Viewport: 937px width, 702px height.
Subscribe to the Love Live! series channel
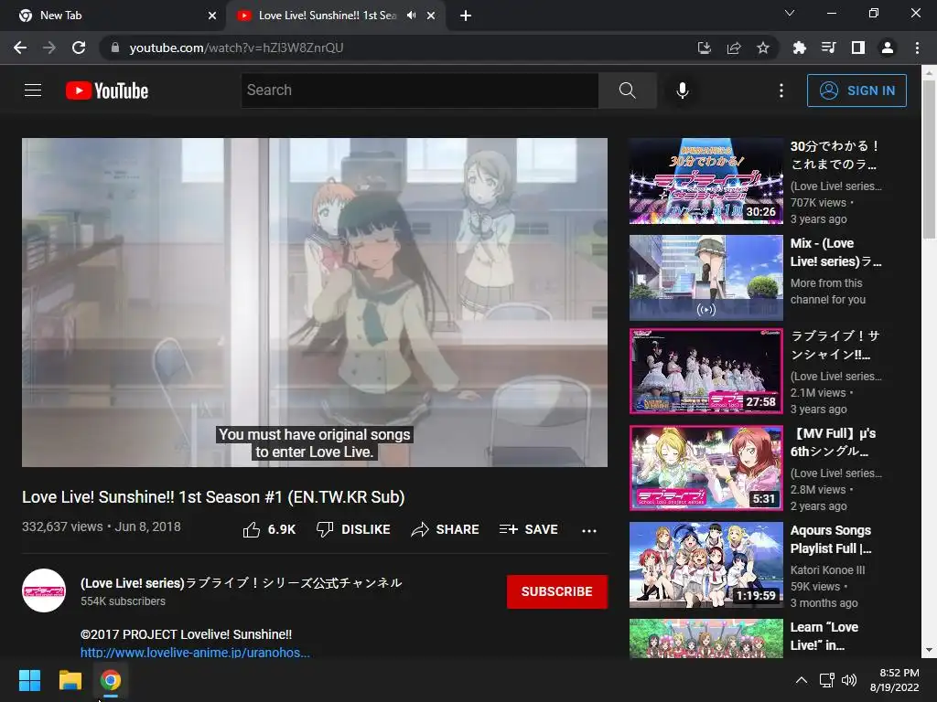click(x=557, y=591)
